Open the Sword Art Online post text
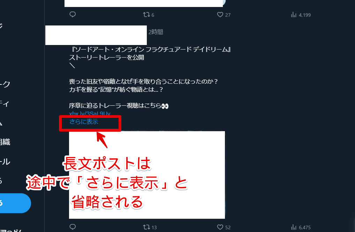 point(149,77)
